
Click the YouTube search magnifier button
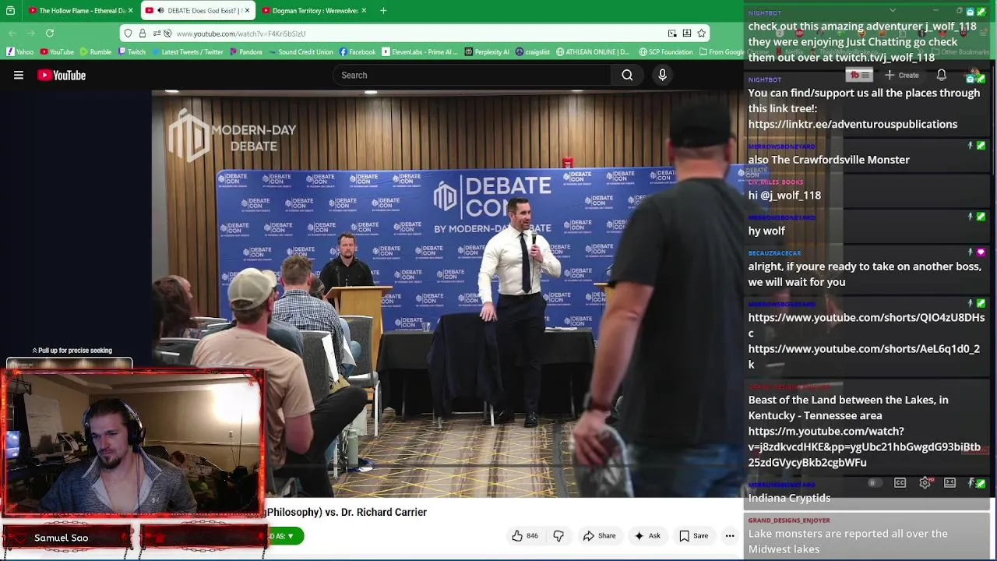click(x=627, y=76)
